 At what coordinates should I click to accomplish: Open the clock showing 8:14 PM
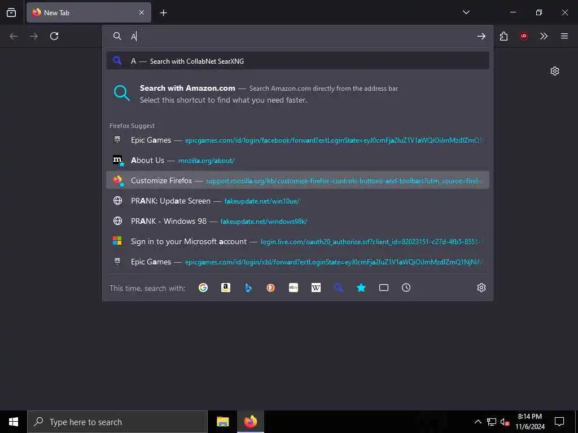coord(529,422)
